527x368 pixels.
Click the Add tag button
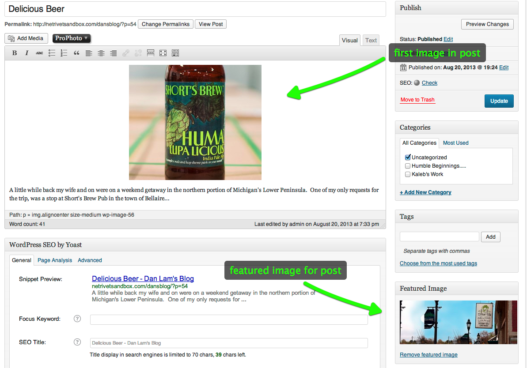coord(490,237)
